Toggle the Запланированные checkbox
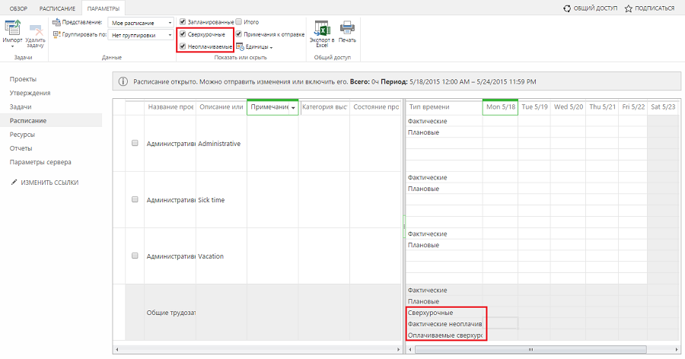685x359 pixels. click(x=183, y=21)
